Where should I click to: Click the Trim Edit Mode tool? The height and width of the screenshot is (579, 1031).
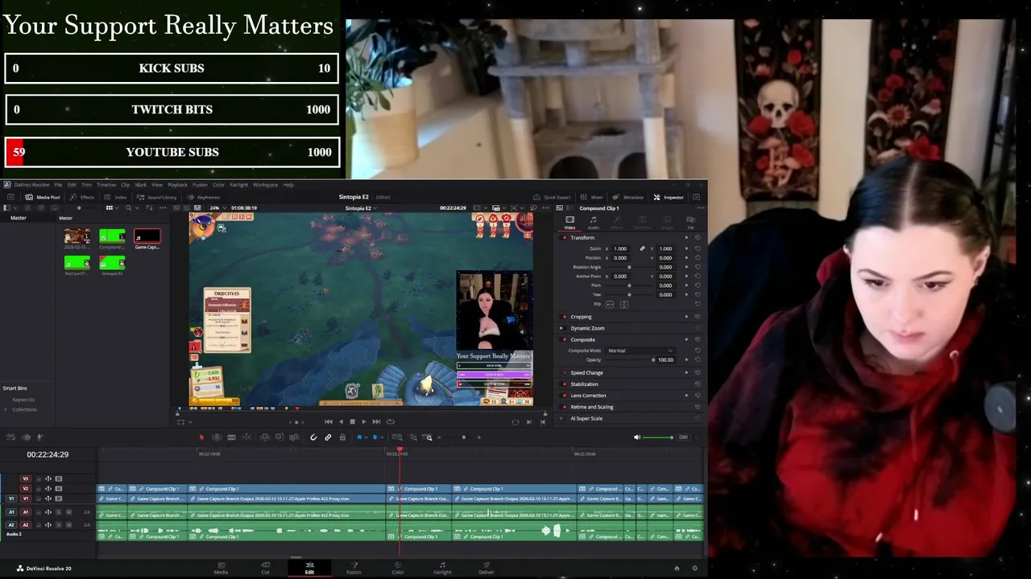tap(217, 437)
